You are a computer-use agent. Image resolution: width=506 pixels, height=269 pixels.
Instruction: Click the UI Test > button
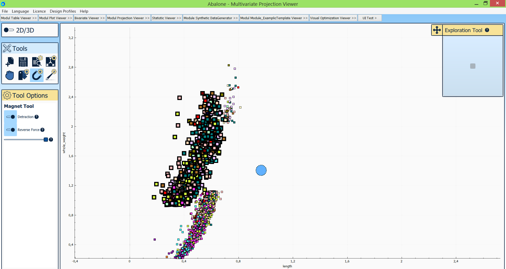369,18
